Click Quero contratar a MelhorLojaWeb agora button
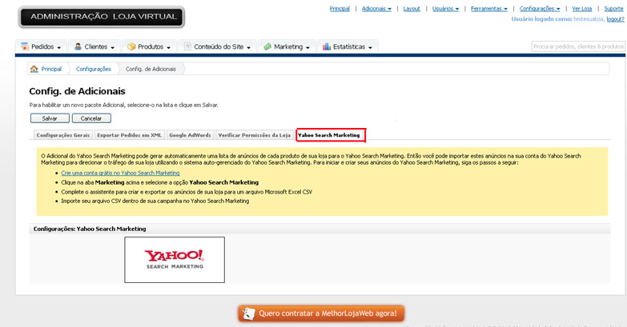This screenshot has width=627, height=327. [321, 313]
